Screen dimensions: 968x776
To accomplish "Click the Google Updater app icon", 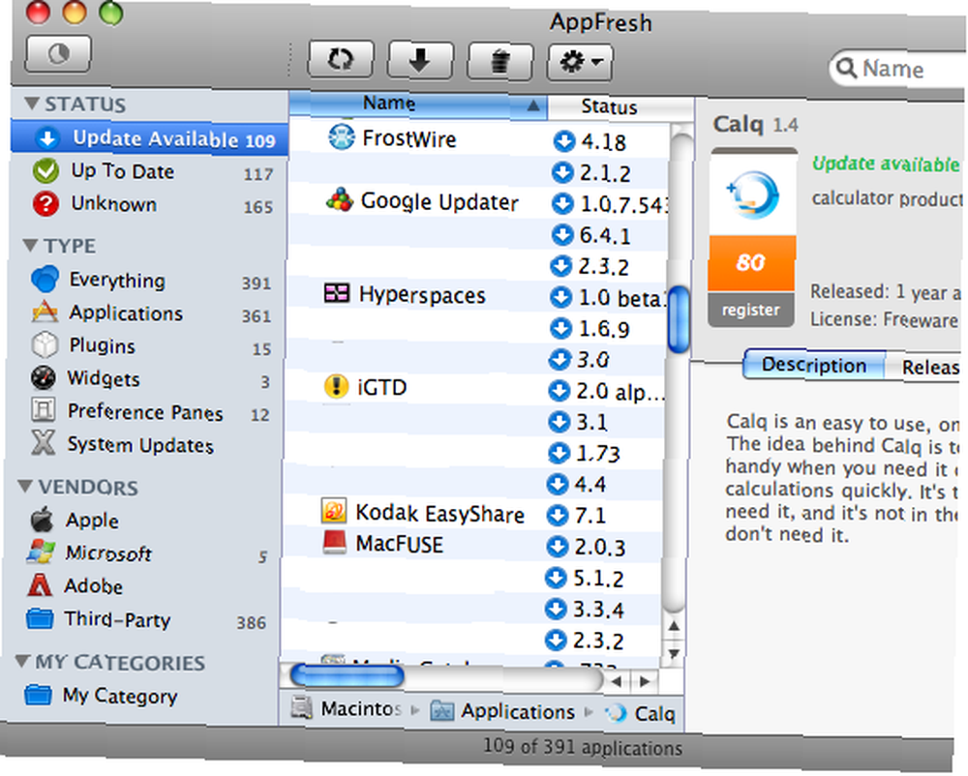I will click(340, 200).
